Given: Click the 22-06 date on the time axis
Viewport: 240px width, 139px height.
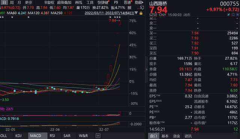Looking at the screenshot, I should pos(55,130).
